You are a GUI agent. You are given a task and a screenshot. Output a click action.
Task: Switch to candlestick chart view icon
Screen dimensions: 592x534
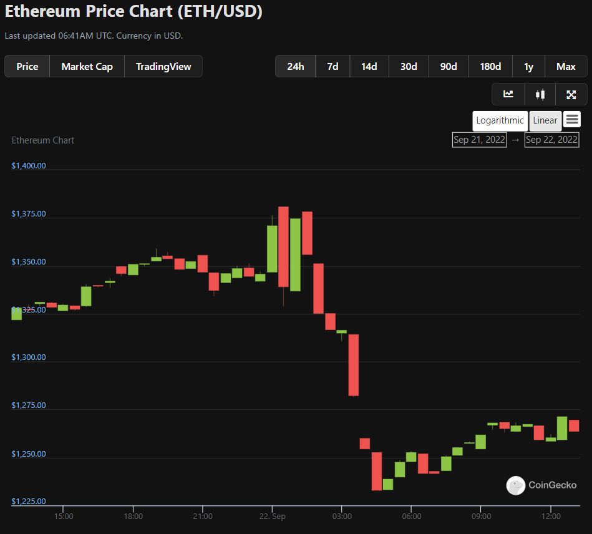tap(540, 94)
